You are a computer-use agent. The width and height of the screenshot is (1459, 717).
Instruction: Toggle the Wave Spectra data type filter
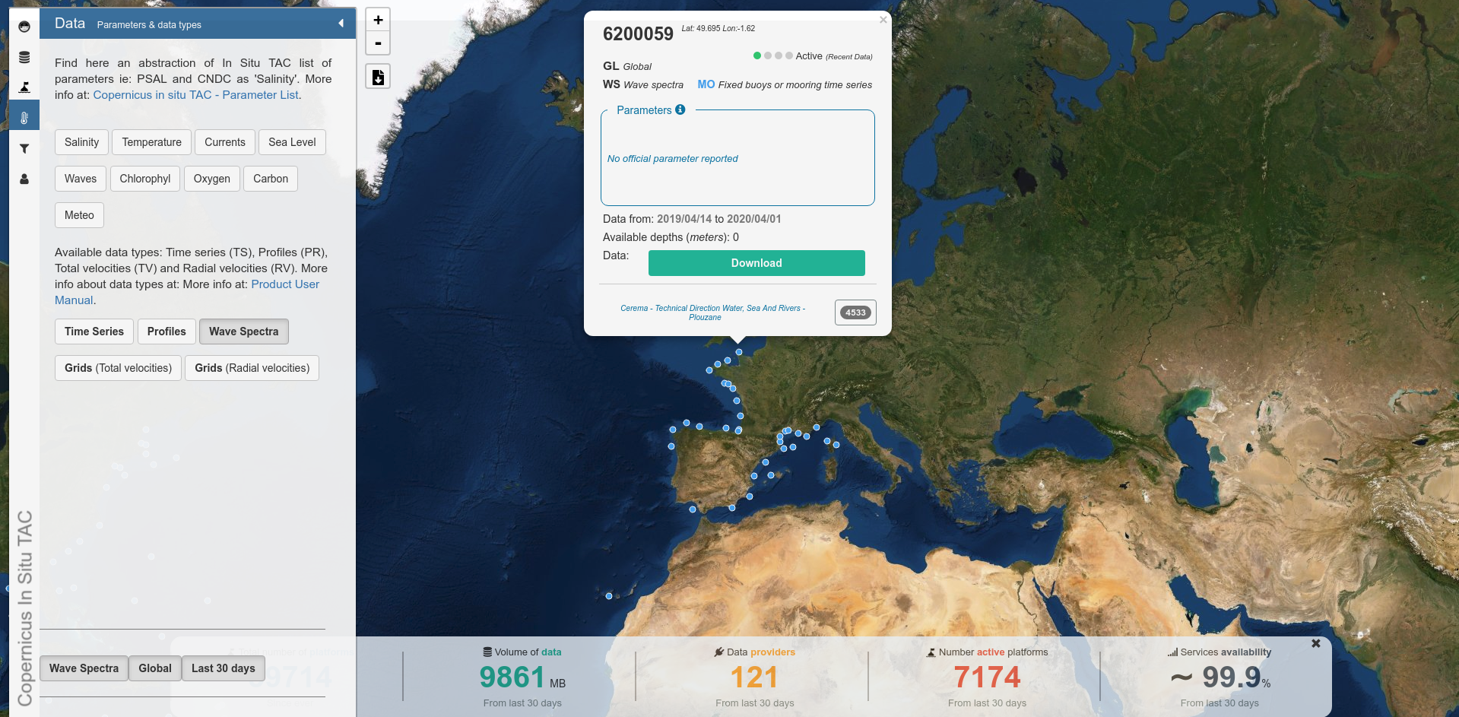(x=243, y=332)
